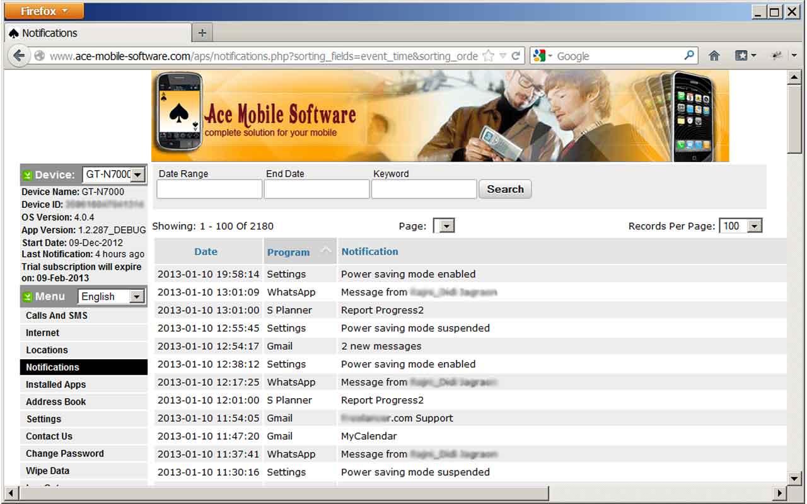Click Power saving mode enabled at 12:38:12
Image resolution: width=807 pixels, height=504 pixels.
coord(408,364)
